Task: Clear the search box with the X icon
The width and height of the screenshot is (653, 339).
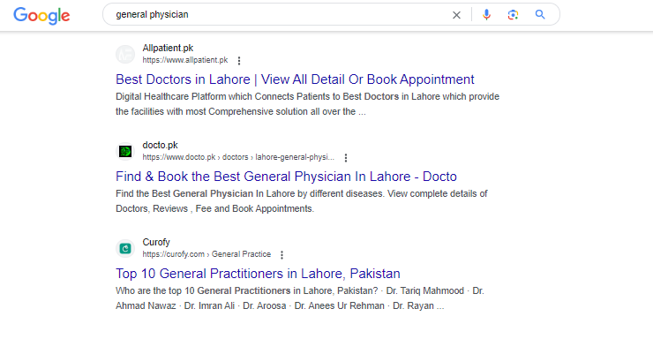Action: 456,15
